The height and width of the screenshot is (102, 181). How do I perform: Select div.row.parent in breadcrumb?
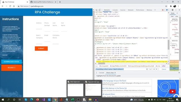(x=104, y=66)
